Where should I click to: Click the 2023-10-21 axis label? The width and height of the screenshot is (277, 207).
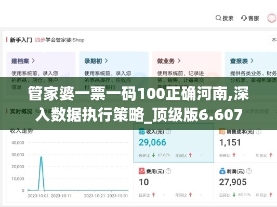tap(95, 196)
